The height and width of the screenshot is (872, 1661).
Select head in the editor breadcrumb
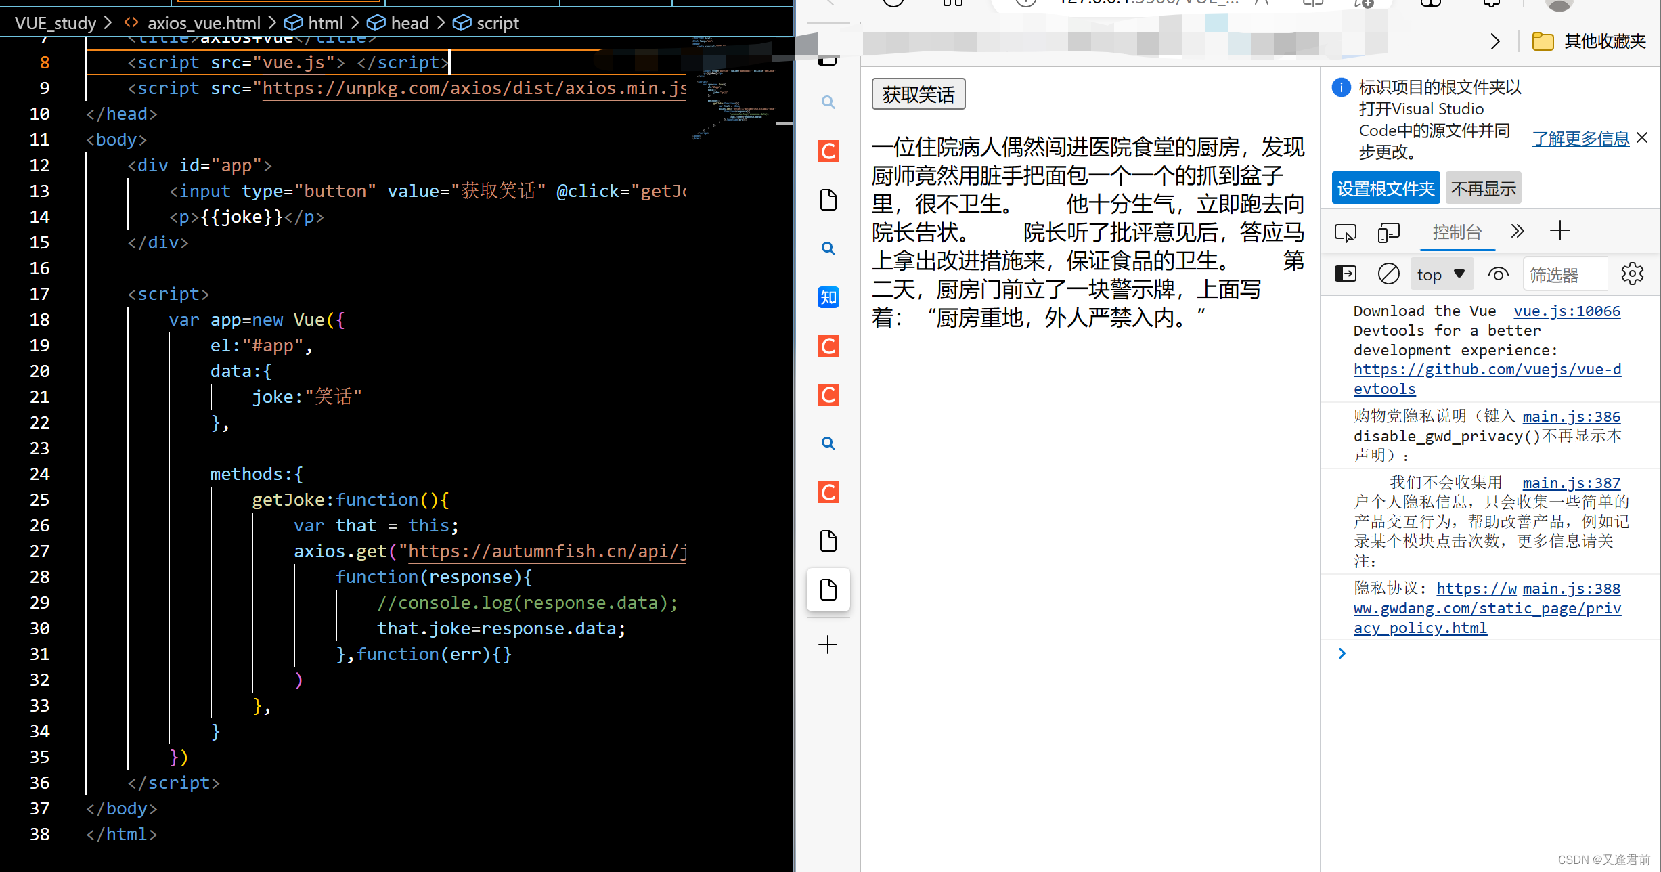(409, 24)
